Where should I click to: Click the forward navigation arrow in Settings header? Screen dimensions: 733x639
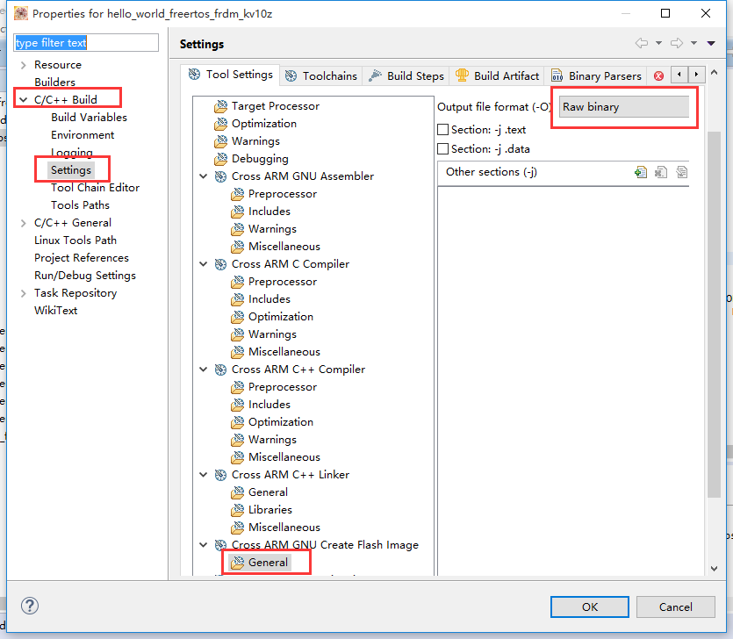(x=677, y=43)
